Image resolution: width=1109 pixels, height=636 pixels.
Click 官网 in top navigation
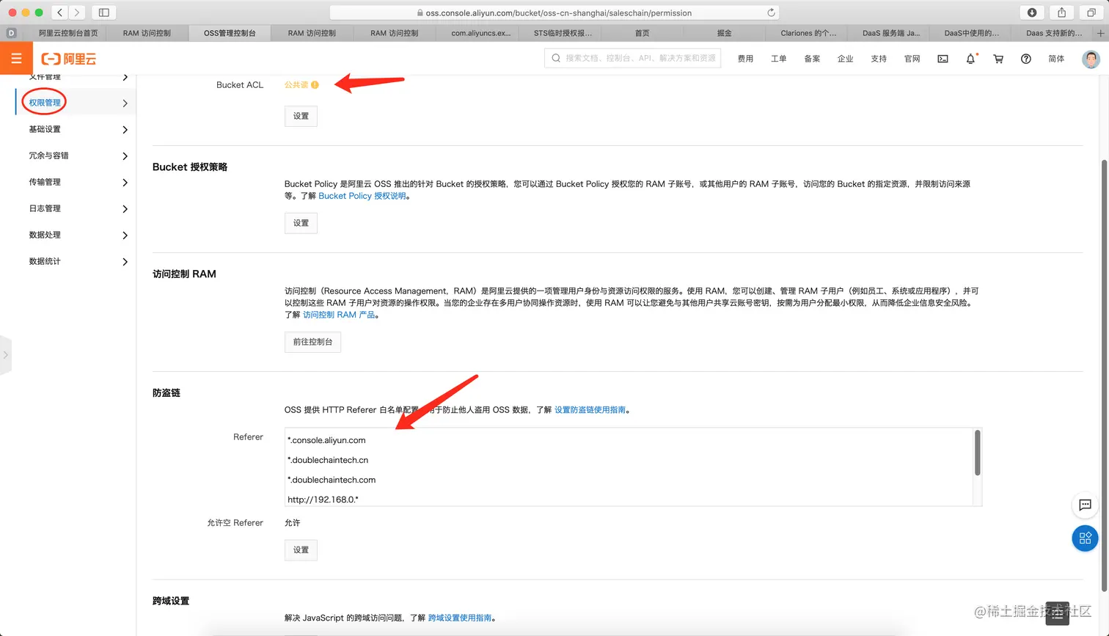[912, 59]
